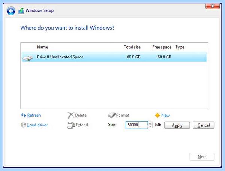Click the Load driver disc icon
The image size is (225, 171).
pyautogui.click(x=23, y=125)
